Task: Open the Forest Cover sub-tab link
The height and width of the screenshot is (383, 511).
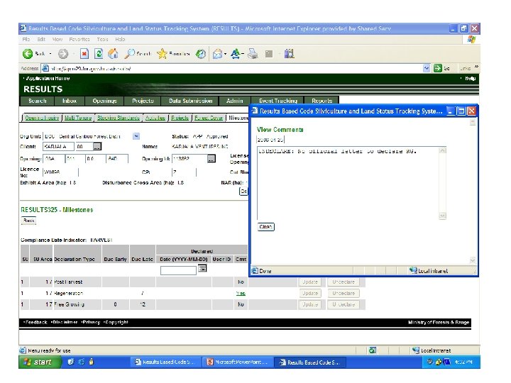Action: coord(209,118)
